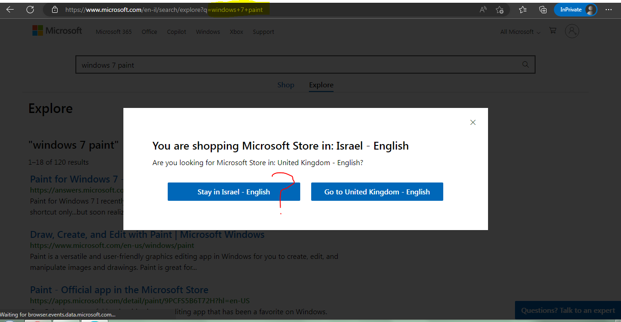Open Paint - Official app in Microsoft Store link
The image size is (621, 322).
pyautogui.click(x=119, y=290)
